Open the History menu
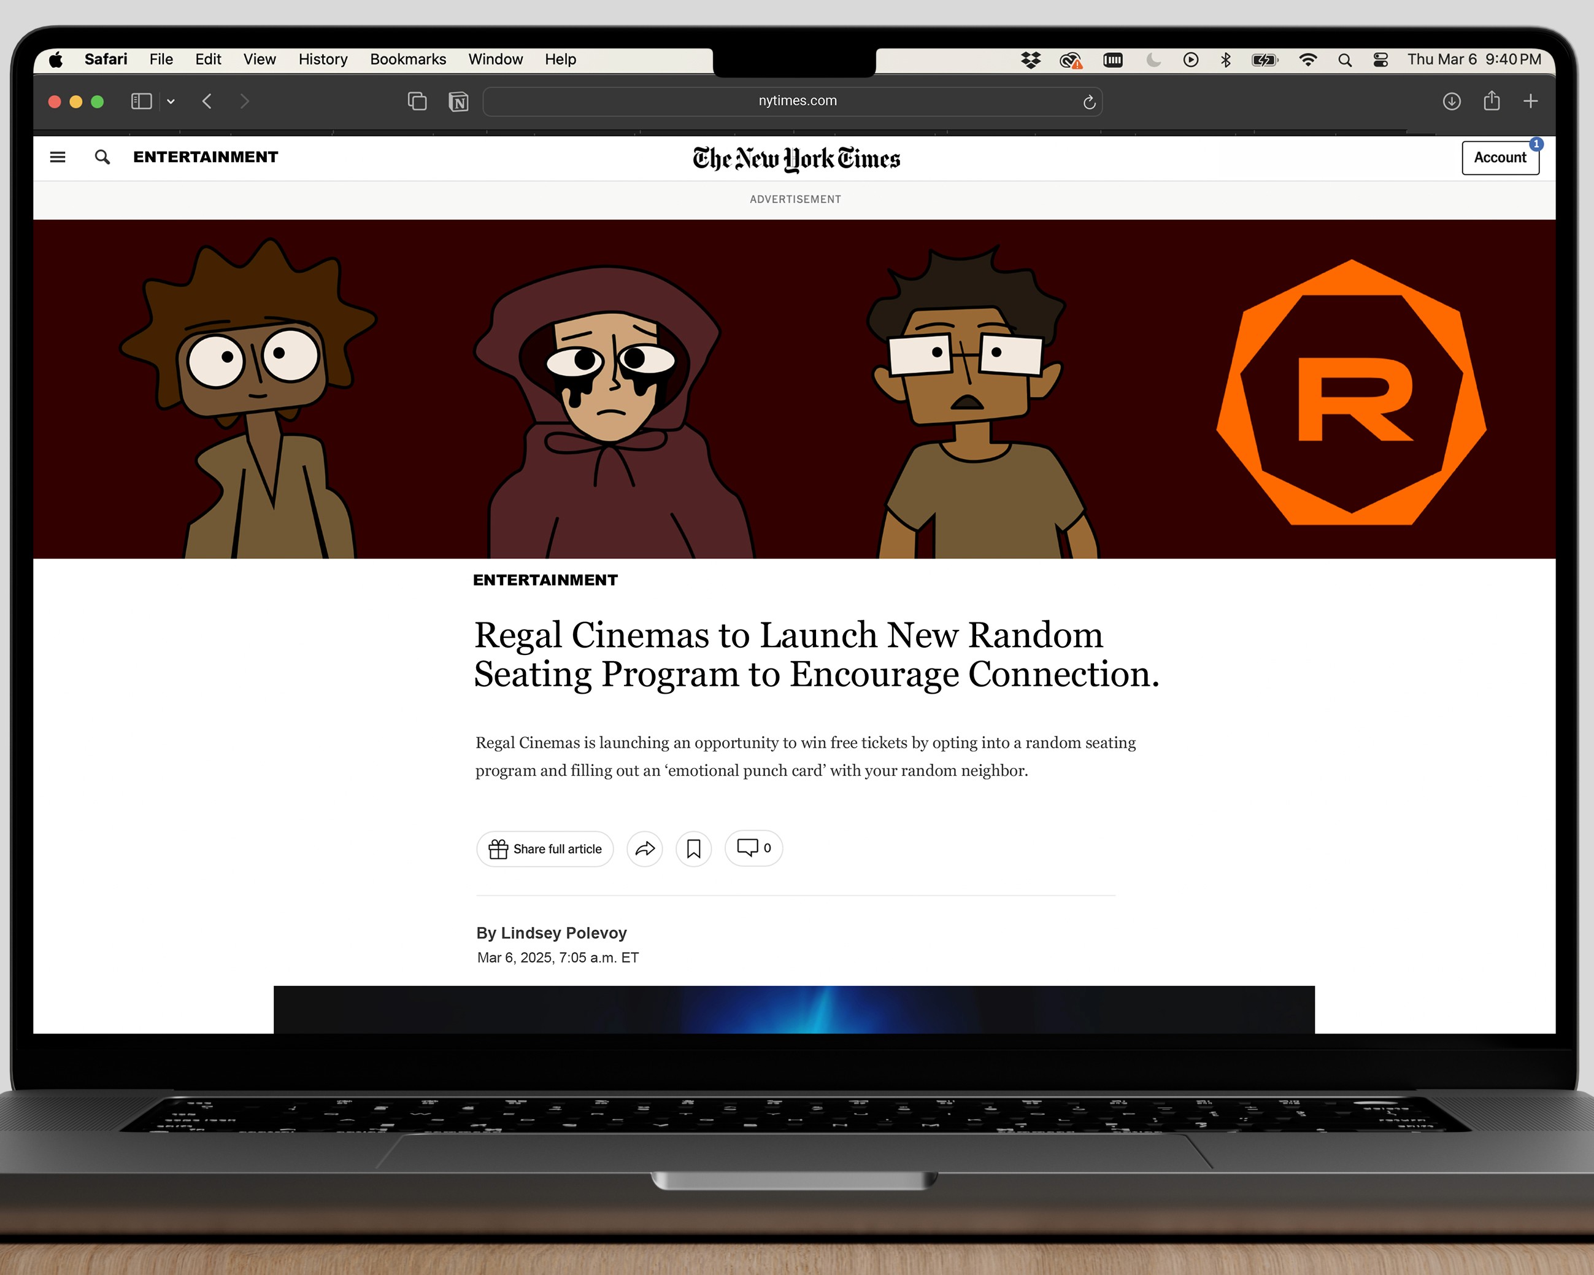 coord(322,59)
